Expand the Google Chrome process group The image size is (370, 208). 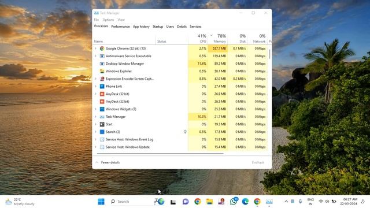(x=95, y=49)
